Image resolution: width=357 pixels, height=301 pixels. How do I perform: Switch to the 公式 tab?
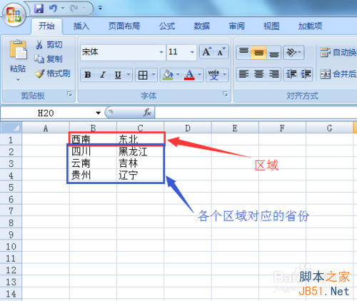pyautogui.click(x=167, y=26)
